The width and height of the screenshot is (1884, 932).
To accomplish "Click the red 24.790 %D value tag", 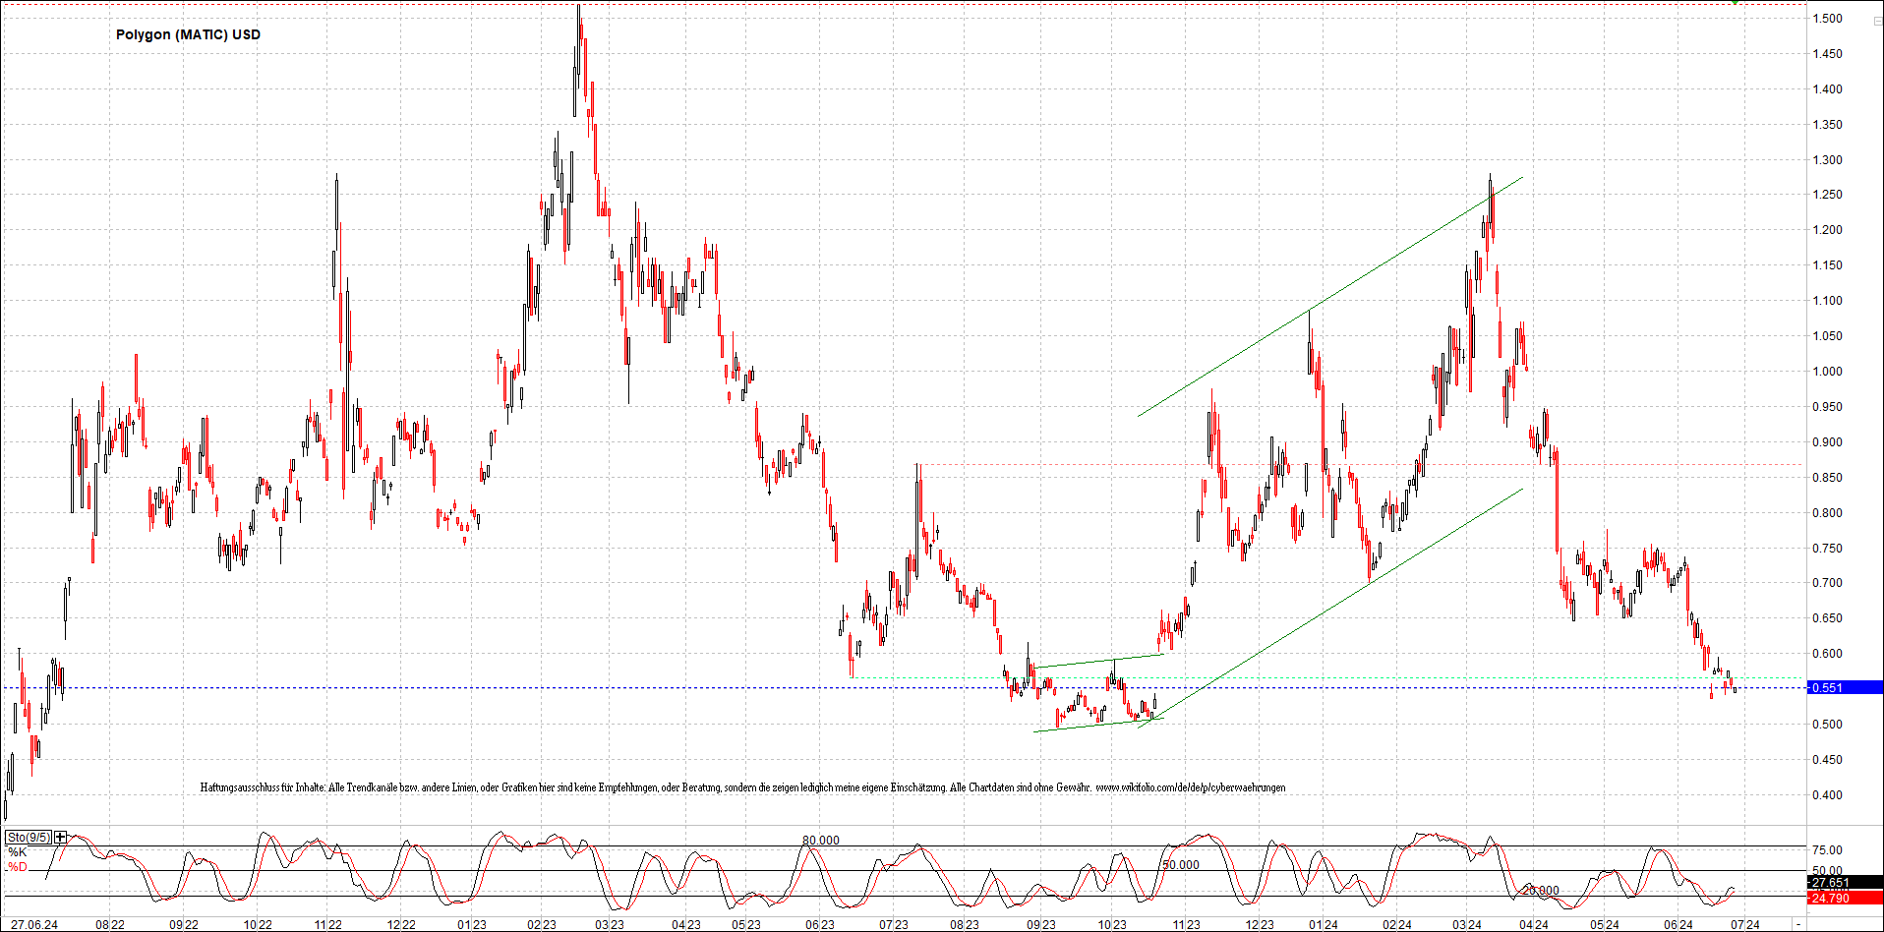I will [1846, 898].
